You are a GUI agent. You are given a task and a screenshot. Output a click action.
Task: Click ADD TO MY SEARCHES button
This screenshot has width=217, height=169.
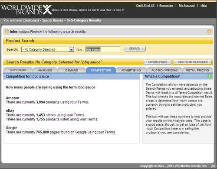pos(193,62)
